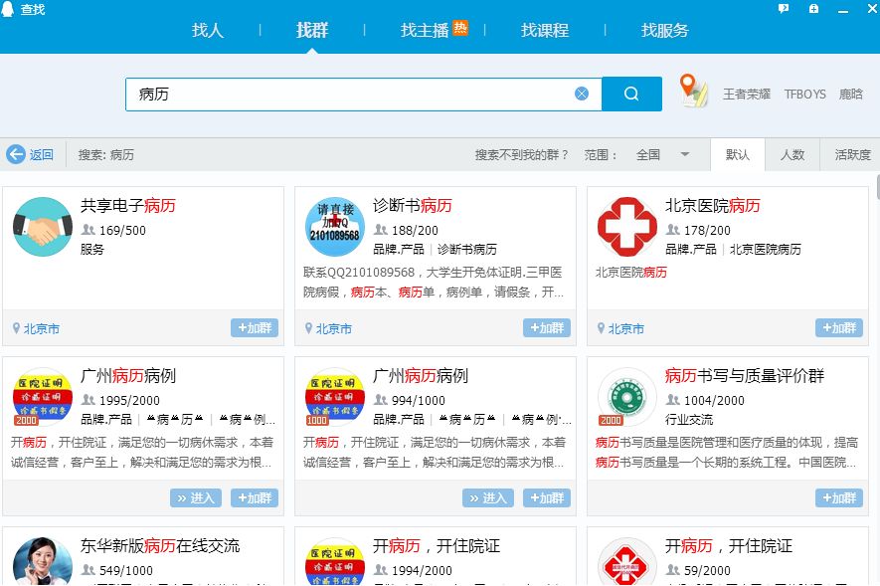Click 北京市 location in 共享电子病历 card
Screen dimensions: 880x586
(x=42, y=329)
